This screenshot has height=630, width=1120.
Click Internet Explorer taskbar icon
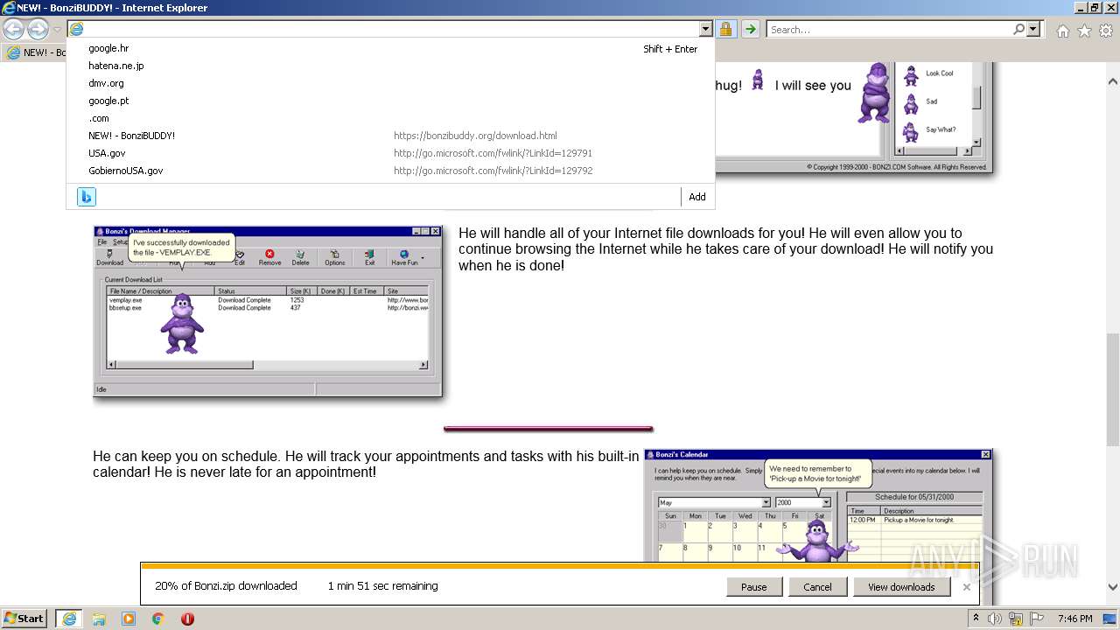tap(69, 619)
